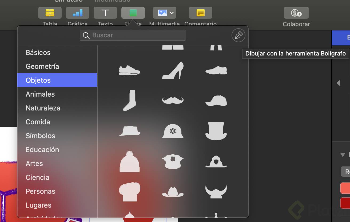
Task: Choose the fedora hat shape
Action: [x=129, y=131]
